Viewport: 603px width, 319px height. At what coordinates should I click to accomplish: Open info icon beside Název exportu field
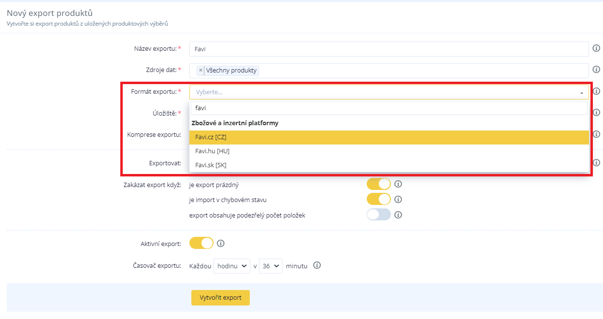(596, 48)
